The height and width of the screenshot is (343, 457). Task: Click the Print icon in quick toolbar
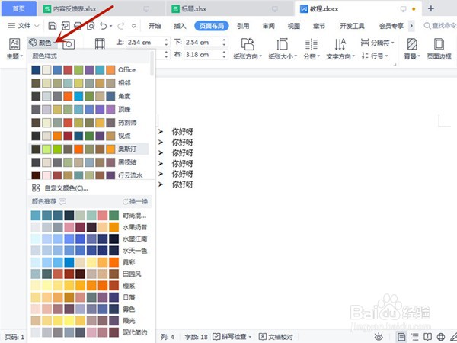point(78,26)
